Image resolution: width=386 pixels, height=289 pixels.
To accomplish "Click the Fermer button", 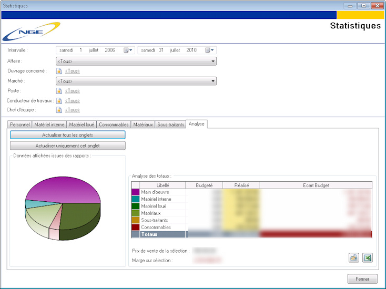I will [x=362, y=279].
